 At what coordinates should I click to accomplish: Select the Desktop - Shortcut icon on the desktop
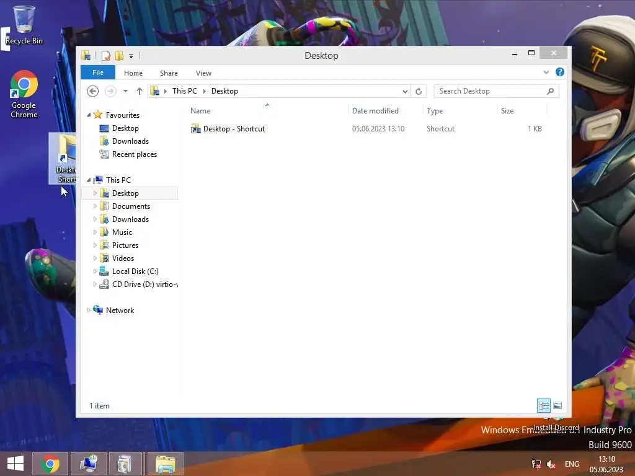point(63,158)
